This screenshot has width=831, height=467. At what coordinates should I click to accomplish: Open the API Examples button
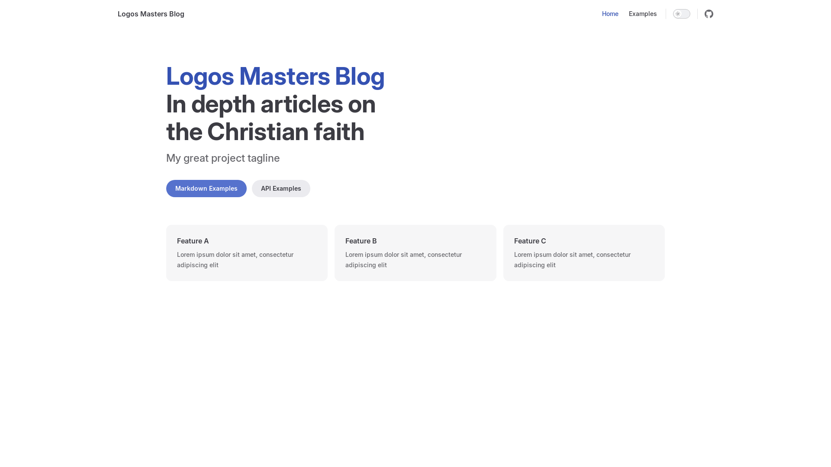[281, 189]
